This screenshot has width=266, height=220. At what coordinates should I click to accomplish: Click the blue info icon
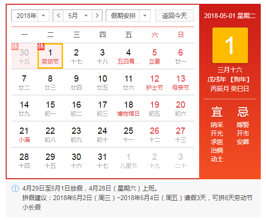(15, 188)
